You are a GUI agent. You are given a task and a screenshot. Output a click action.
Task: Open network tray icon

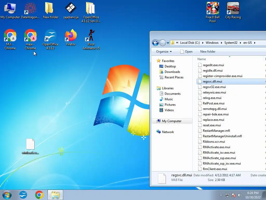point(227,195)
